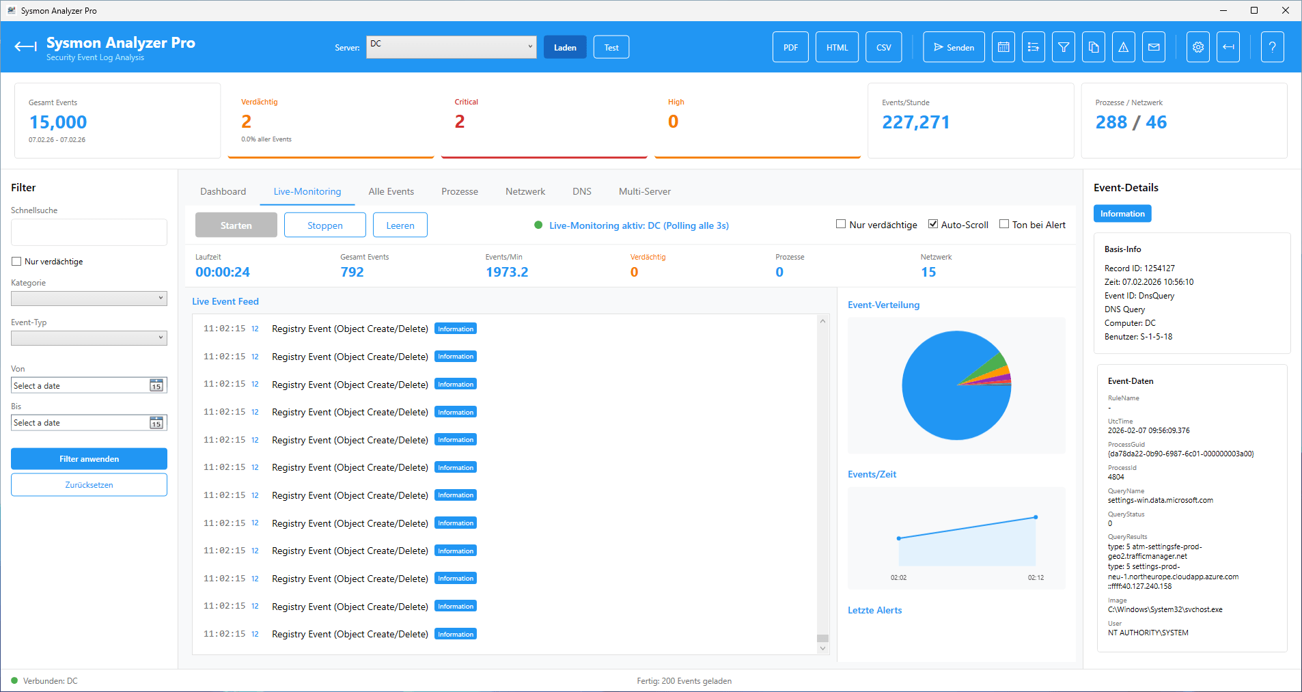Expand the Server dropdown showing DC

click(451, 47)
